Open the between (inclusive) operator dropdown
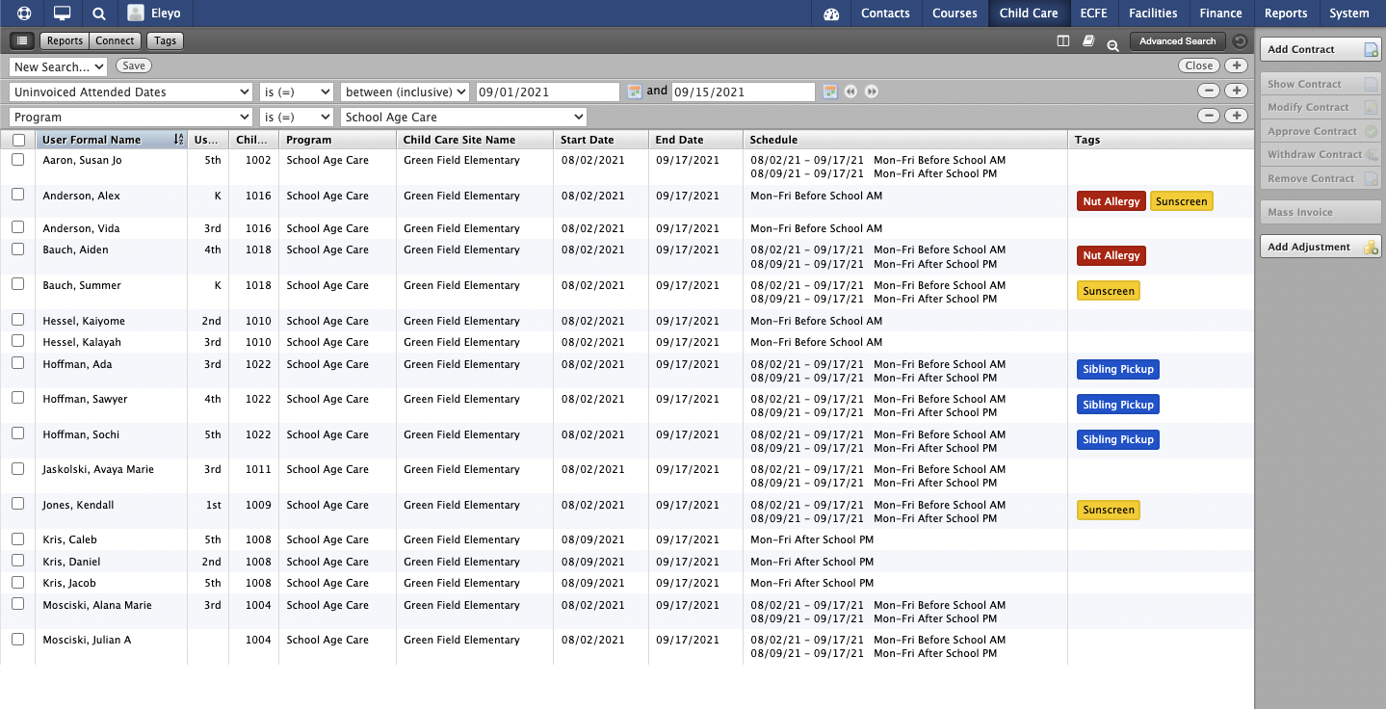This screenshot has width=1386, height=709. coord(405,92)
